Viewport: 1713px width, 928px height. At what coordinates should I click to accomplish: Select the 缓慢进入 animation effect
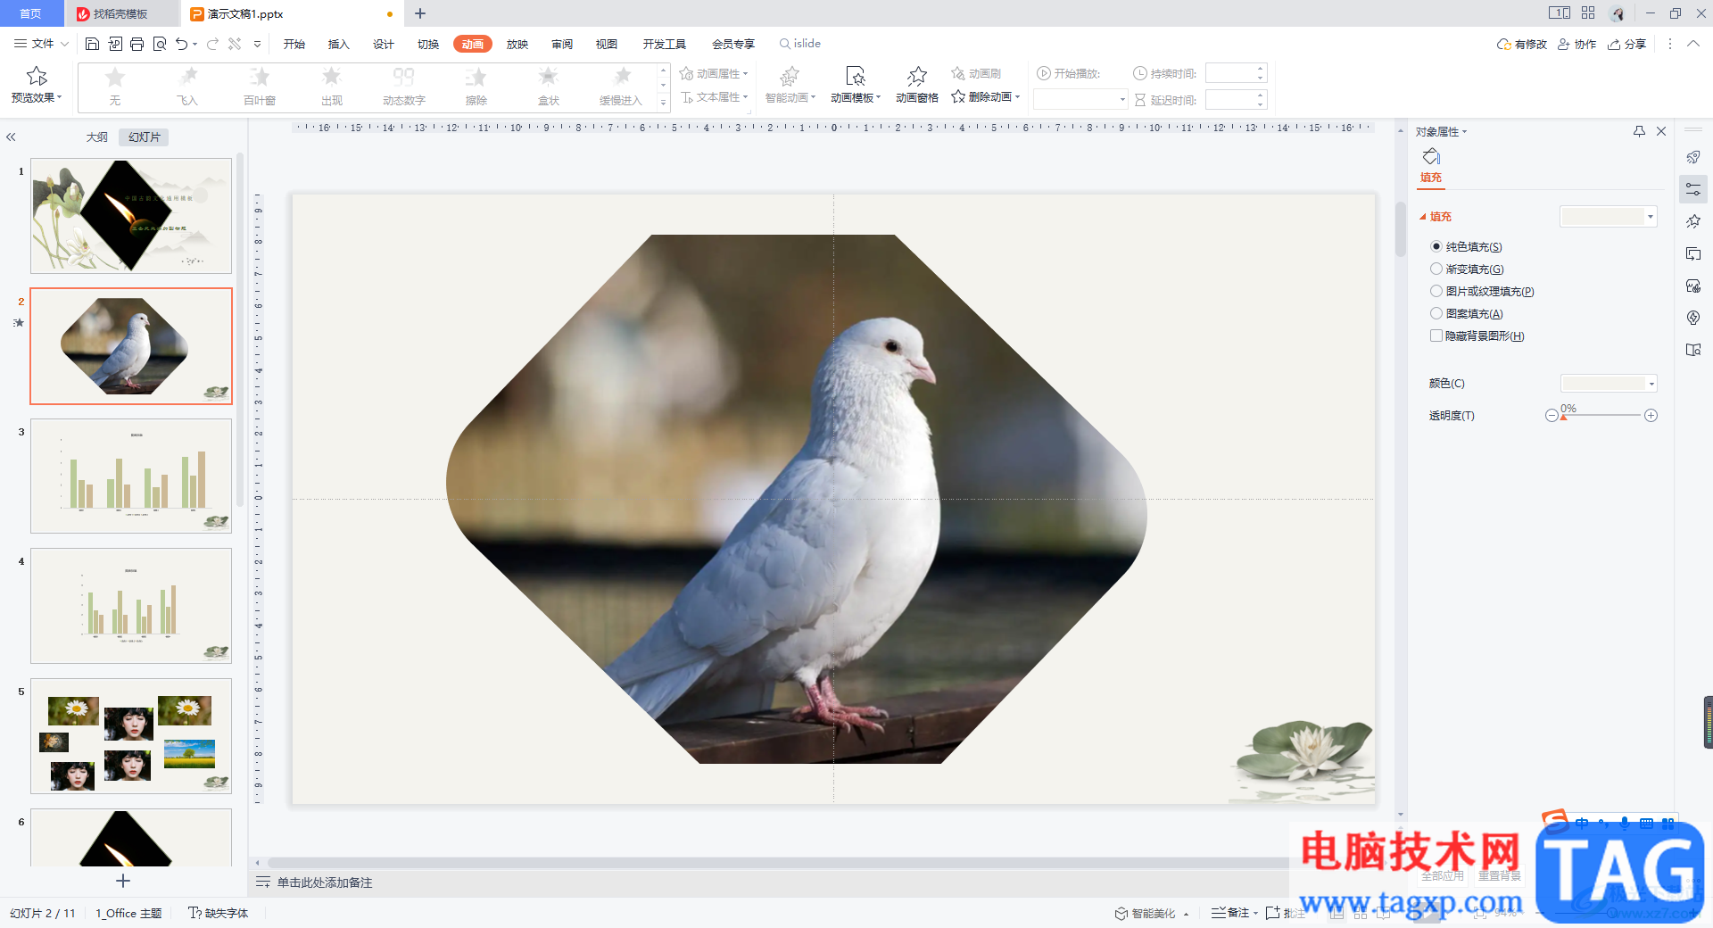(x=621, y=87)
